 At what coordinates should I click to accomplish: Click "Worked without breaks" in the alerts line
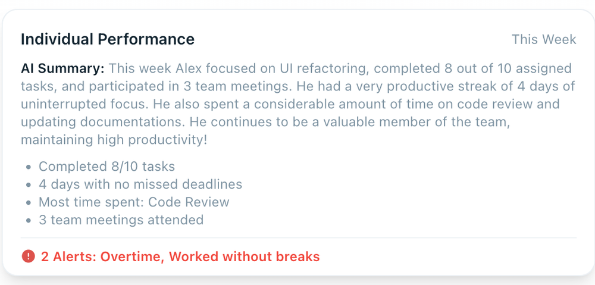244,257
